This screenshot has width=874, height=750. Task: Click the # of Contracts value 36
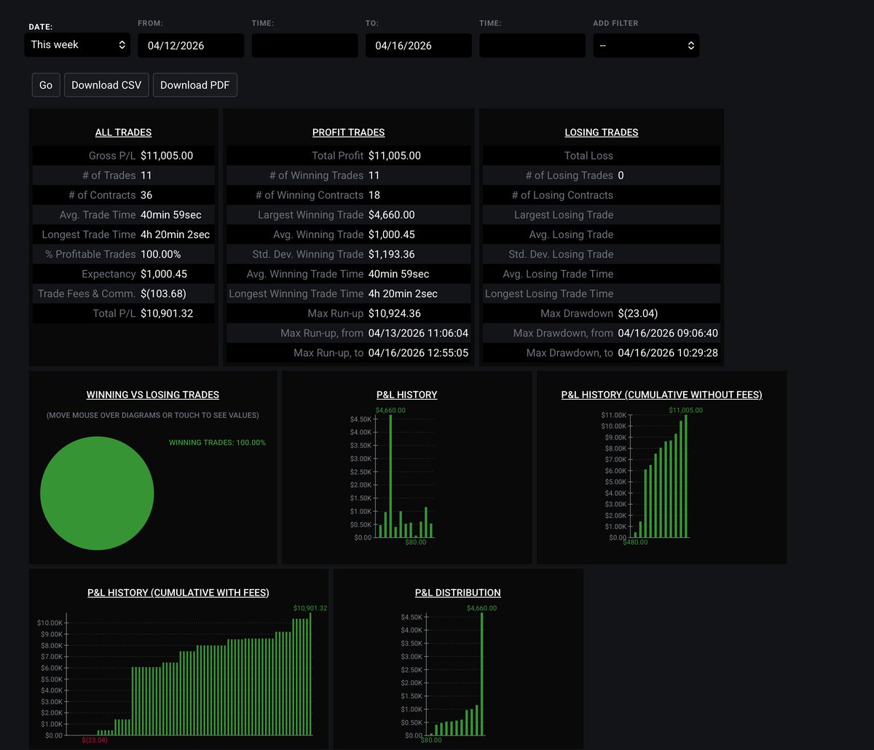(x=146, y=195)
